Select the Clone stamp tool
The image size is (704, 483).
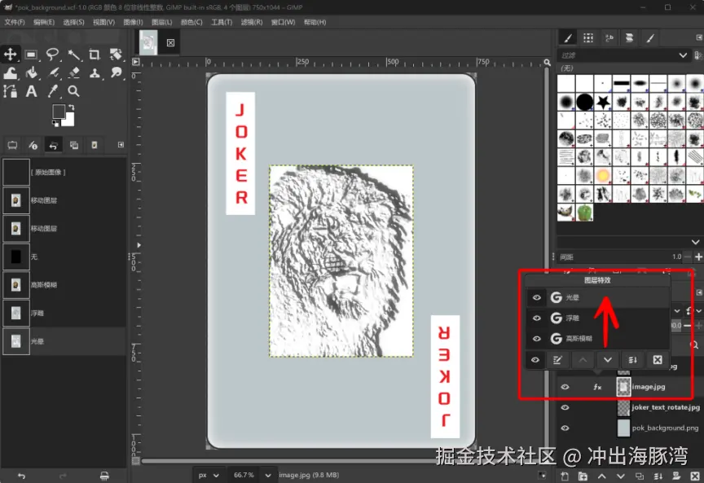point(95,72)
